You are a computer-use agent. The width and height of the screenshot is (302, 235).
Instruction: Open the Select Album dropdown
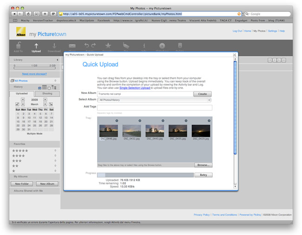coord(154,100)
